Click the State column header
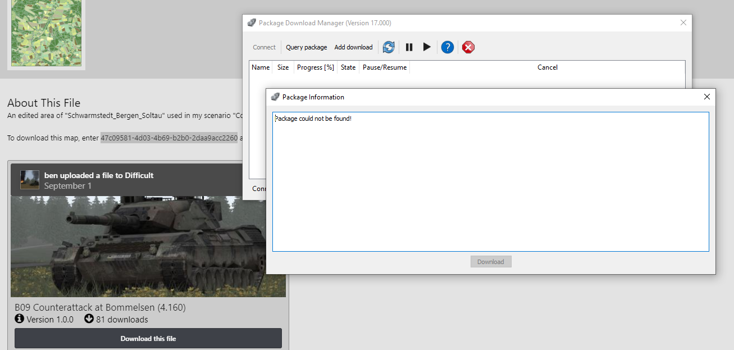 click(x=348, y=67)
